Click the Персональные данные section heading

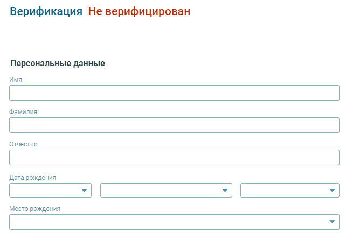click(x=58, y=64)
